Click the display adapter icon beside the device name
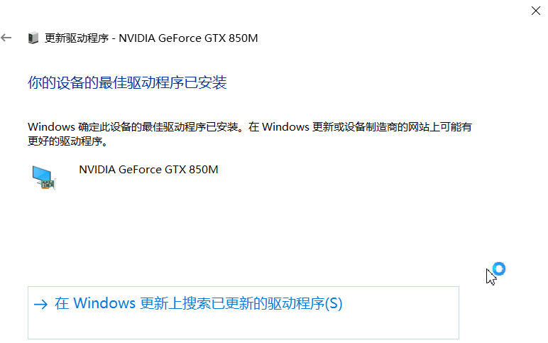Image resolution: width=548 pixels, height=343 pixels. (43, 177)
